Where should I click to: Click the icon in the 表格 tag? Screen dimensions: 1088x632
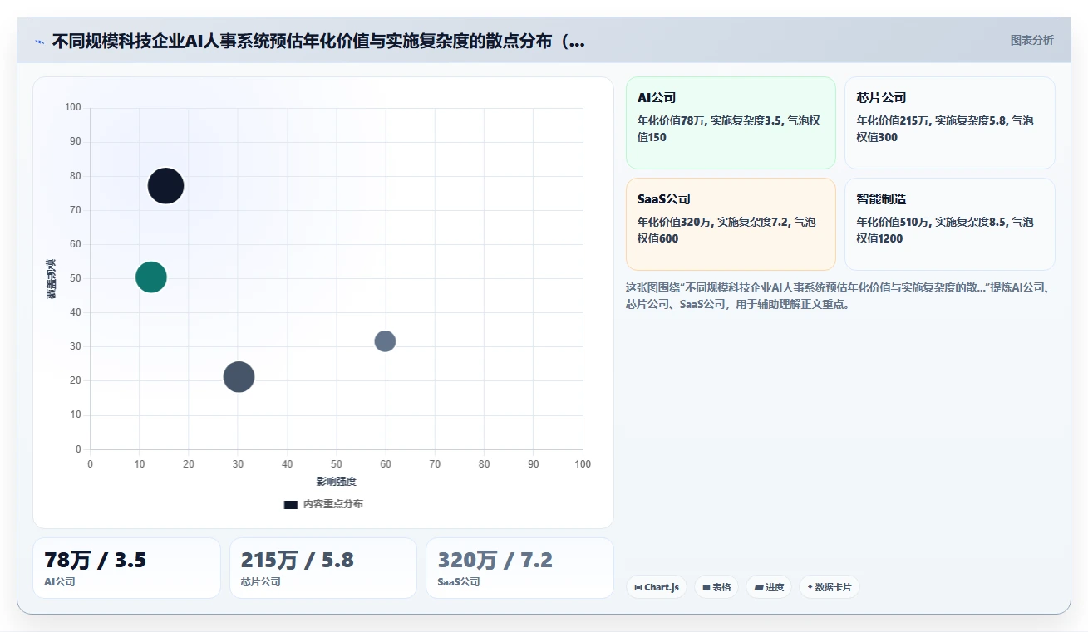(x=706, y=587)
